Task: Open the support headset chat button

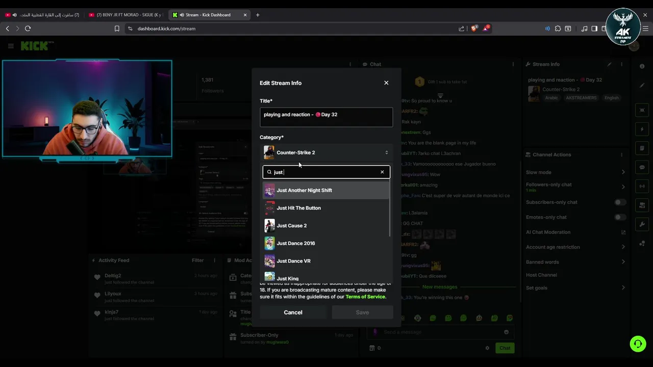Action: [638, 344]
